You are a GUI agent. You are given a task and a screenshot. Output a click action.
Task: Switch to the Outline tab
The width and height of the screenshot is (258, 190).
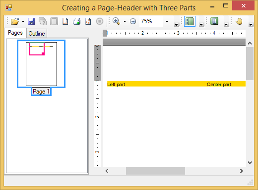37,34
